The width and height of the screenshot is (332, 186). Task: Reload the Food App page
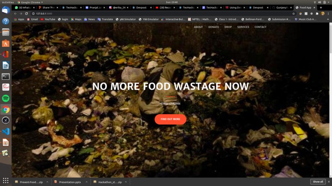click(26, 14)
